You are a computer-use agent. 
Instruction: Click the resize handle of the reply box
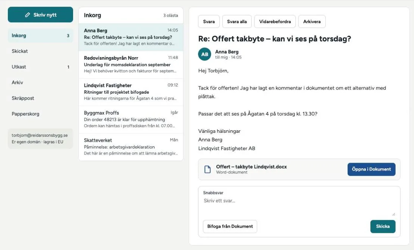(393, 214)
